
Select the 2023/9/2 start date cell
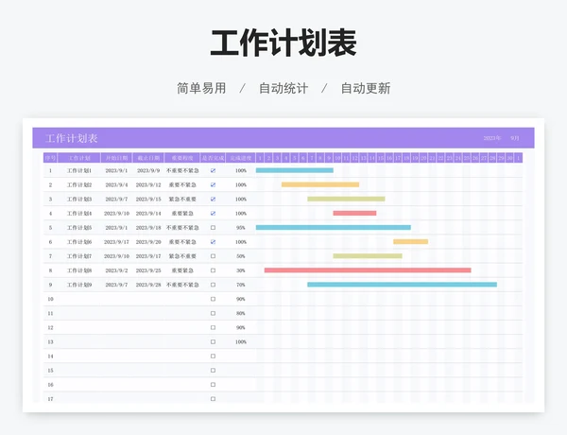pyautogui.click(x=116, y=270)
